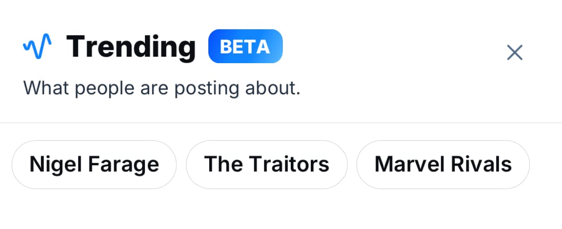The image size is (562, 229).
Task: Click the Trending heading text
Action: [131, 47]
